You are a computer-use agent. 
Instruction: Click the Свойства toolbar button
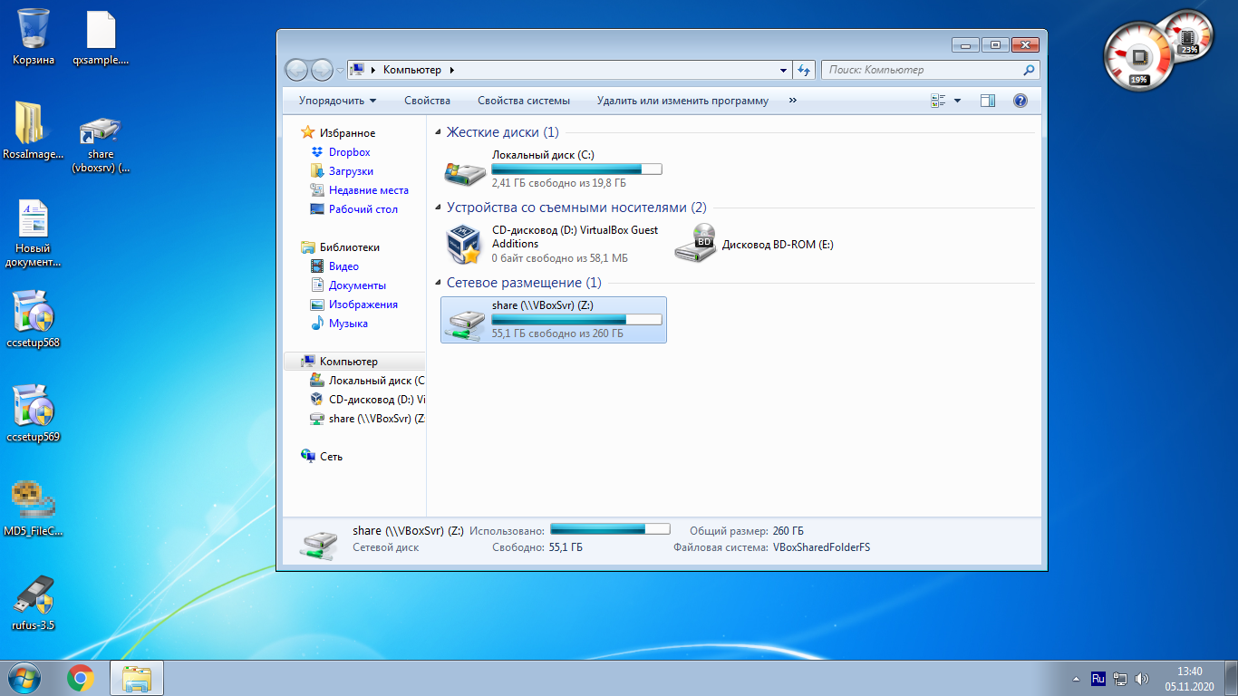pyautogui.click(x=427, y=101)
